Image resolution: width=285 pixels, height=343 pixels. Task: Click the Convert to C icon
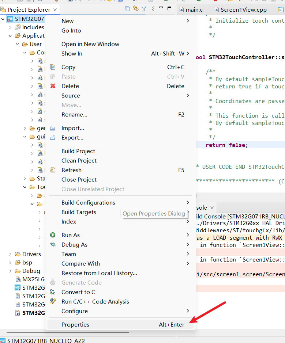coord(53,292)
